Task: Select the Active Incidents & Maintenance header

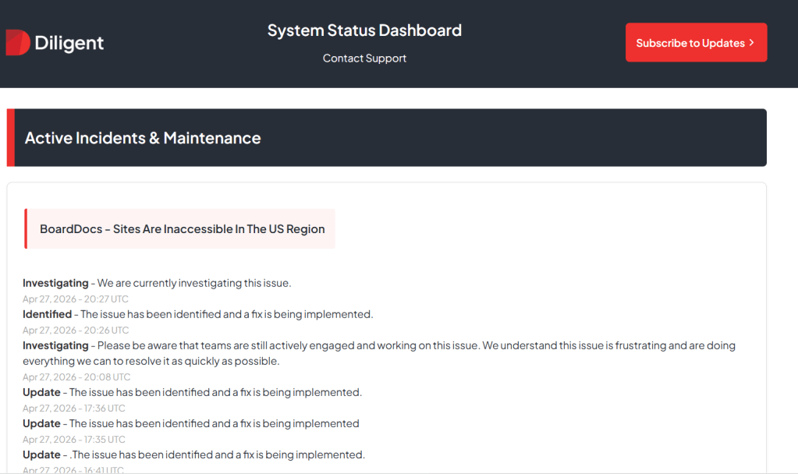Action: (x=143, y=138)
